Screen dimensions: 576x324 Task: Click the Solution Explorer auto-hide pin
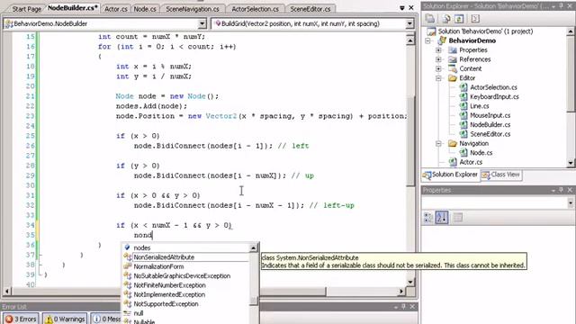pos(561,6)
